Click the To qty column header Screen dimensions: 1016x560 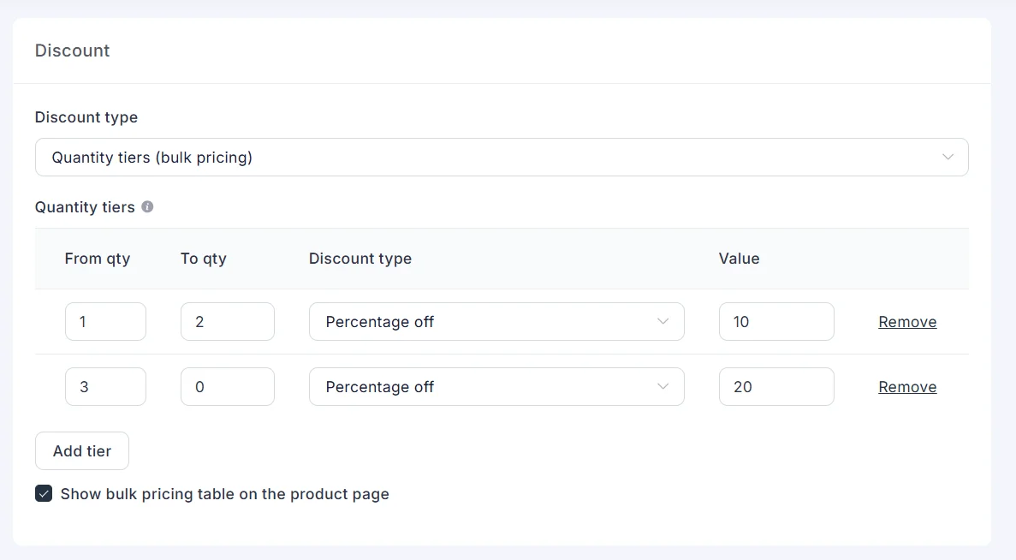coord(204,259)
